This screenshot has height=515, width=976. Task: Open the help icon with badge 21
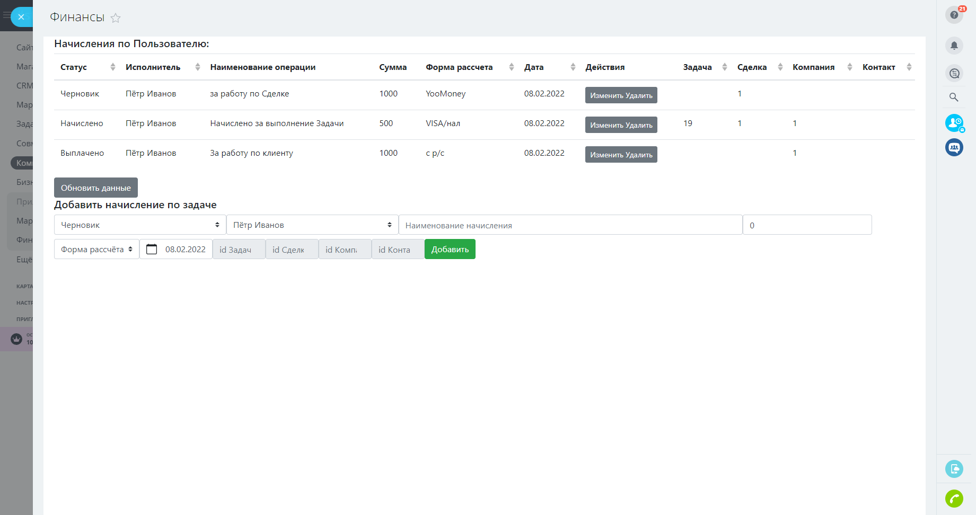point(954,15)
